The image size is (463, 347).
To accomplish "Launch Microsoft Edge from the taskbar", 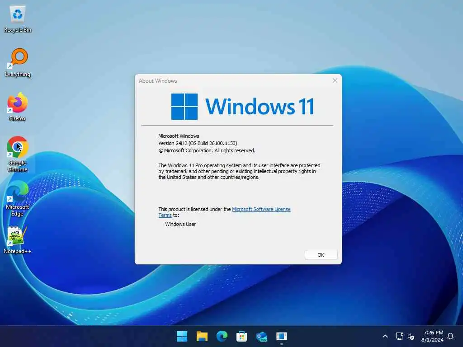I will (x=222, y=336).
